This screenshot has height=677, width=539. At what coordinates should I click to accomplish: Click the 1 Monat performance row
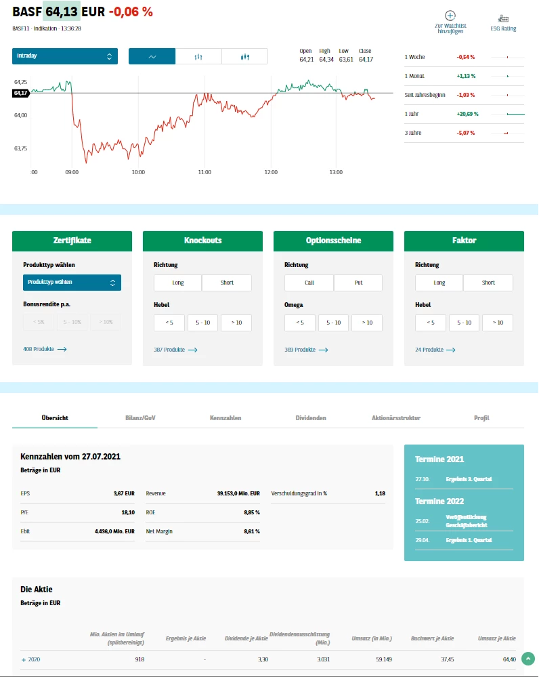(465, 76)
